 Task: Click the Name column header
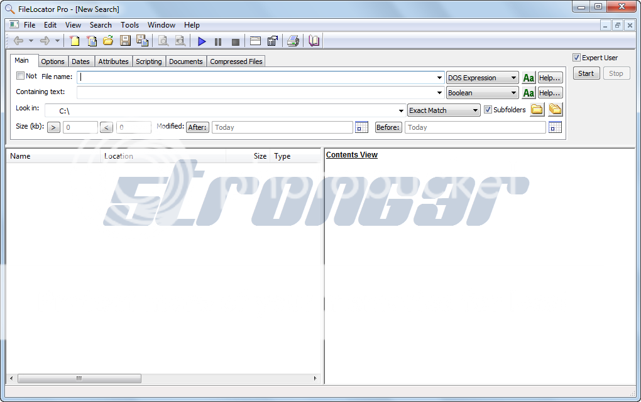pos(53,156)
